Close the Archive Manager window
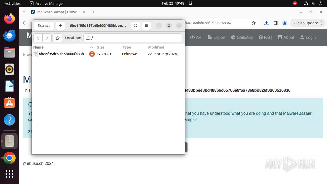Image resolution: width=327 pixels, height=184 pixels. 179,26
